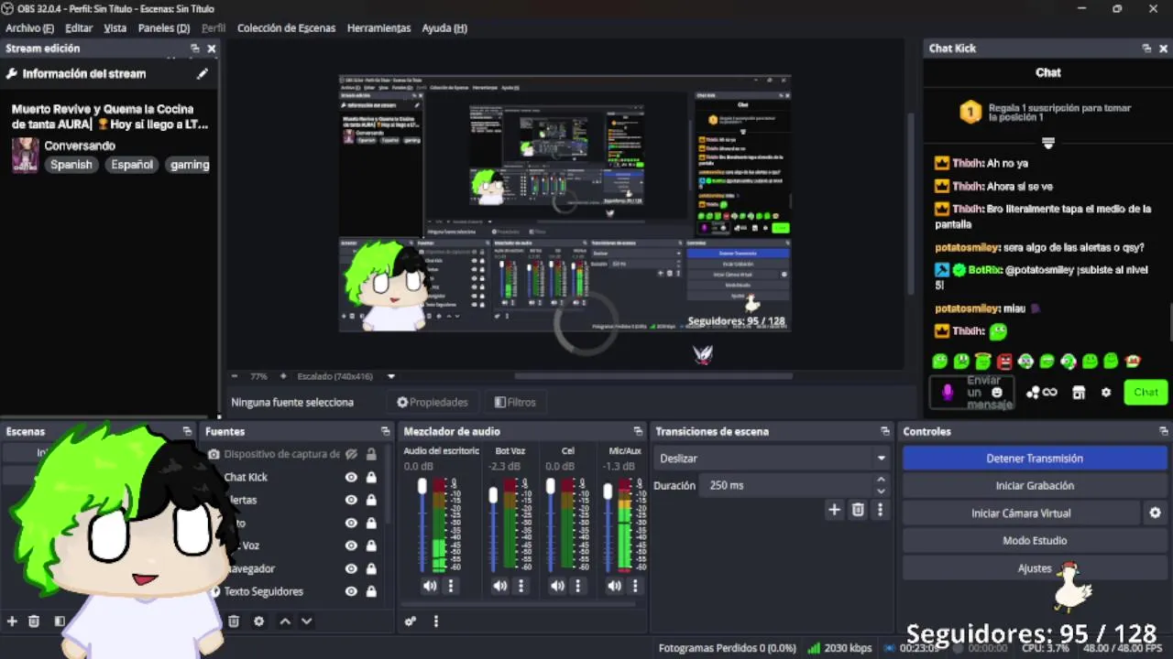Image resolution: width=1173 pixels, height=659 pixels.
Task: Open Cel channel options menu
Action: (577, 586)
